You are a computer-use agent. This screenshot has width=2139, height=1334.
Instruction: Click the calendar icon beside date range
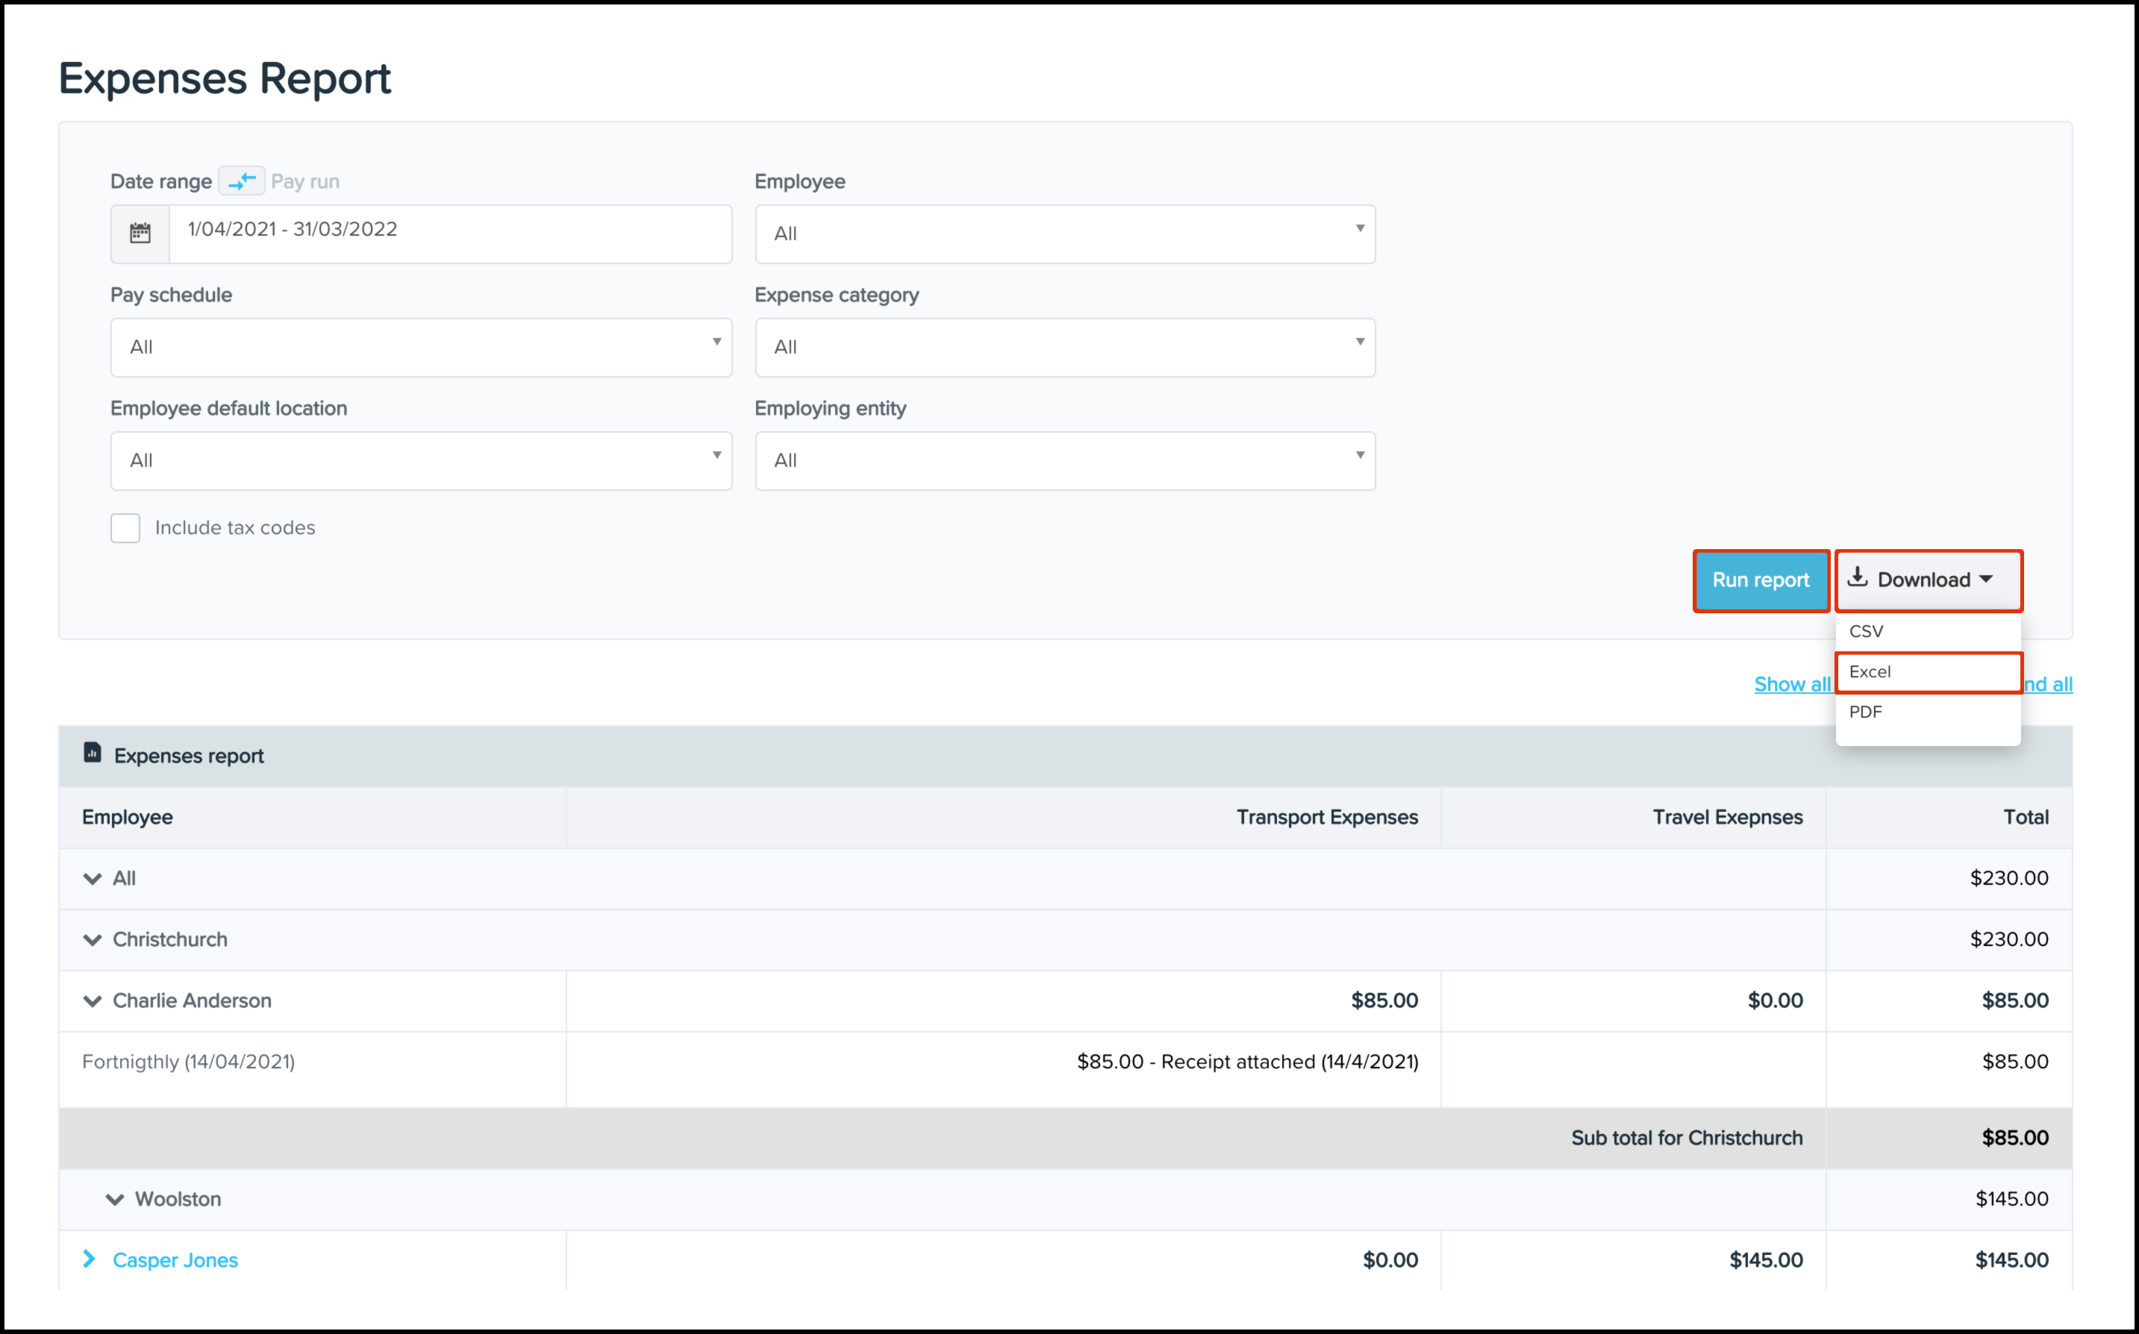(x=140, y=234)
